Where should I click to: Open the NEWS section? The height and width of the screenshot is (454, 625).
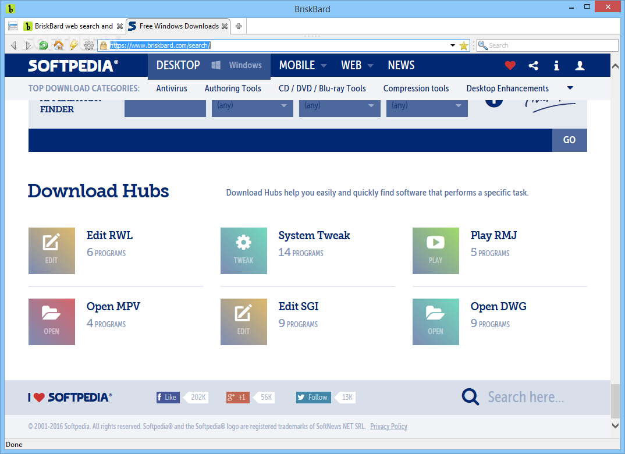pyautogui.click(x=401, y=65)
